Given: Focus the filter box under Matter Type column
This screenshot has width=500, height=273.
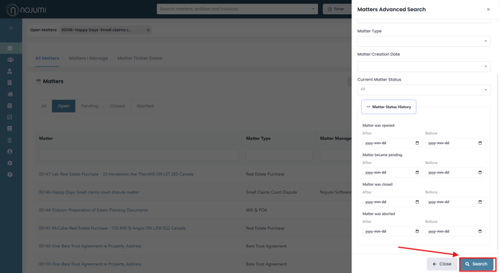Looking at the screenshot, I should point(279,155).
